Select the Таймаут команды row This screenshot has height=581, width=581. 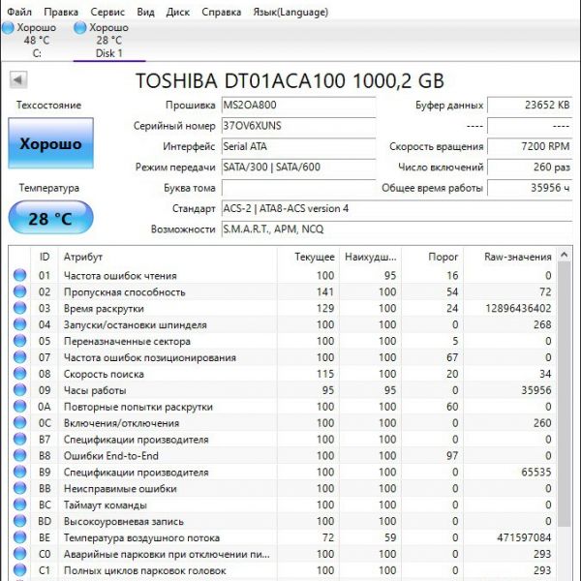(x=282, y=505)
